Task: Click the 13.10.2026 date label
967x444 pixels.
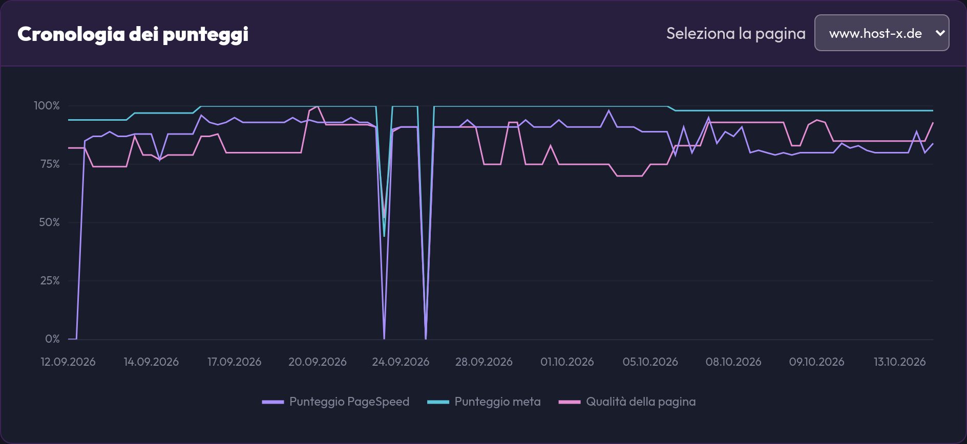Action: 899,362
